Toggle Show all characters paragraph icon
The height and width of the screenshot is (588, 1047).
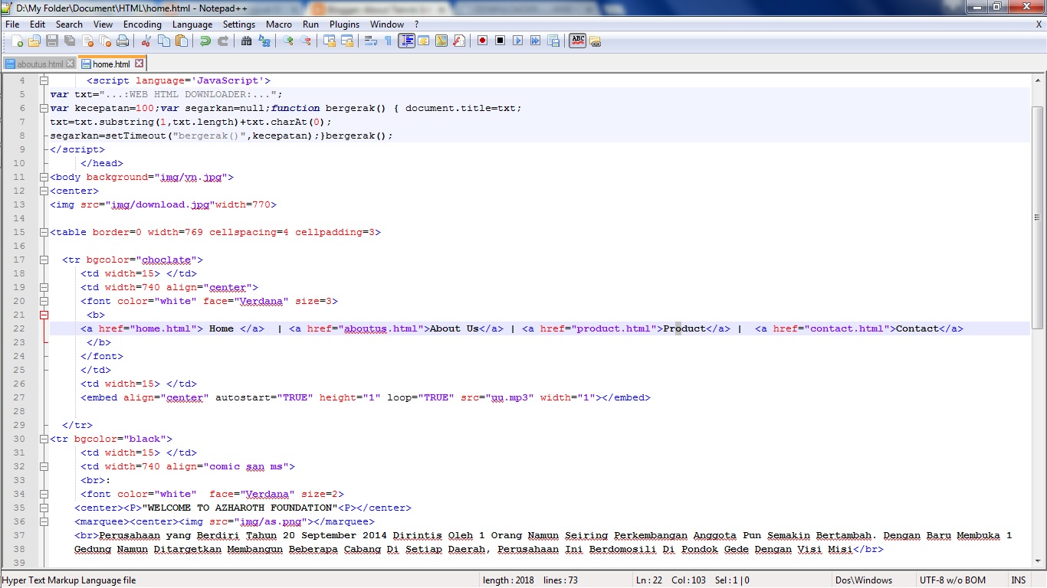(389, 41)
